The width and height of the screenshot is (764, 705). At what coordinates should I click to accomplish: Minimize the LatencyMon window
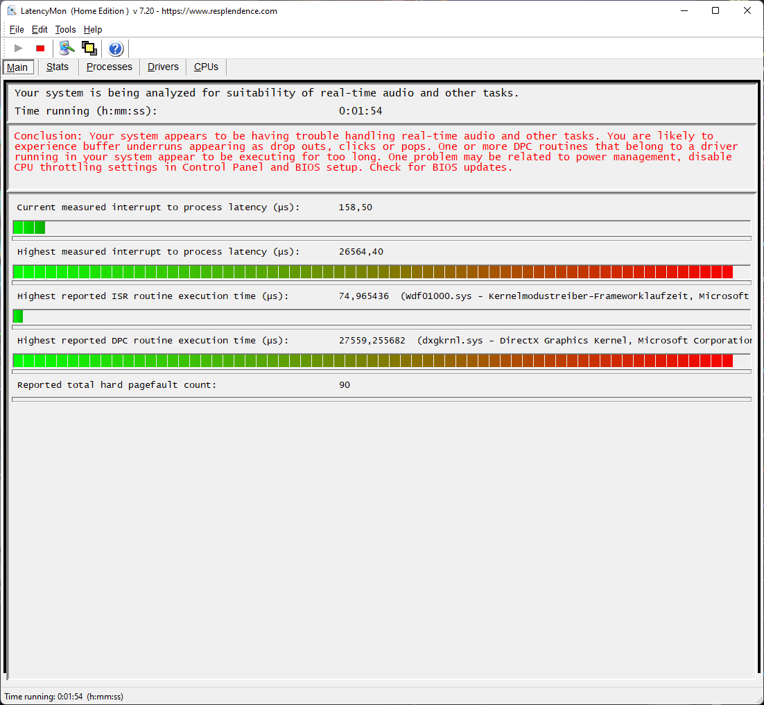[684, 10]
